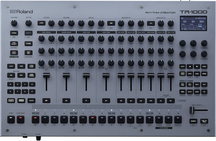Tap step button 7 labeled CH
This screenshot has width=216, height=141.
tap(93, 119)
